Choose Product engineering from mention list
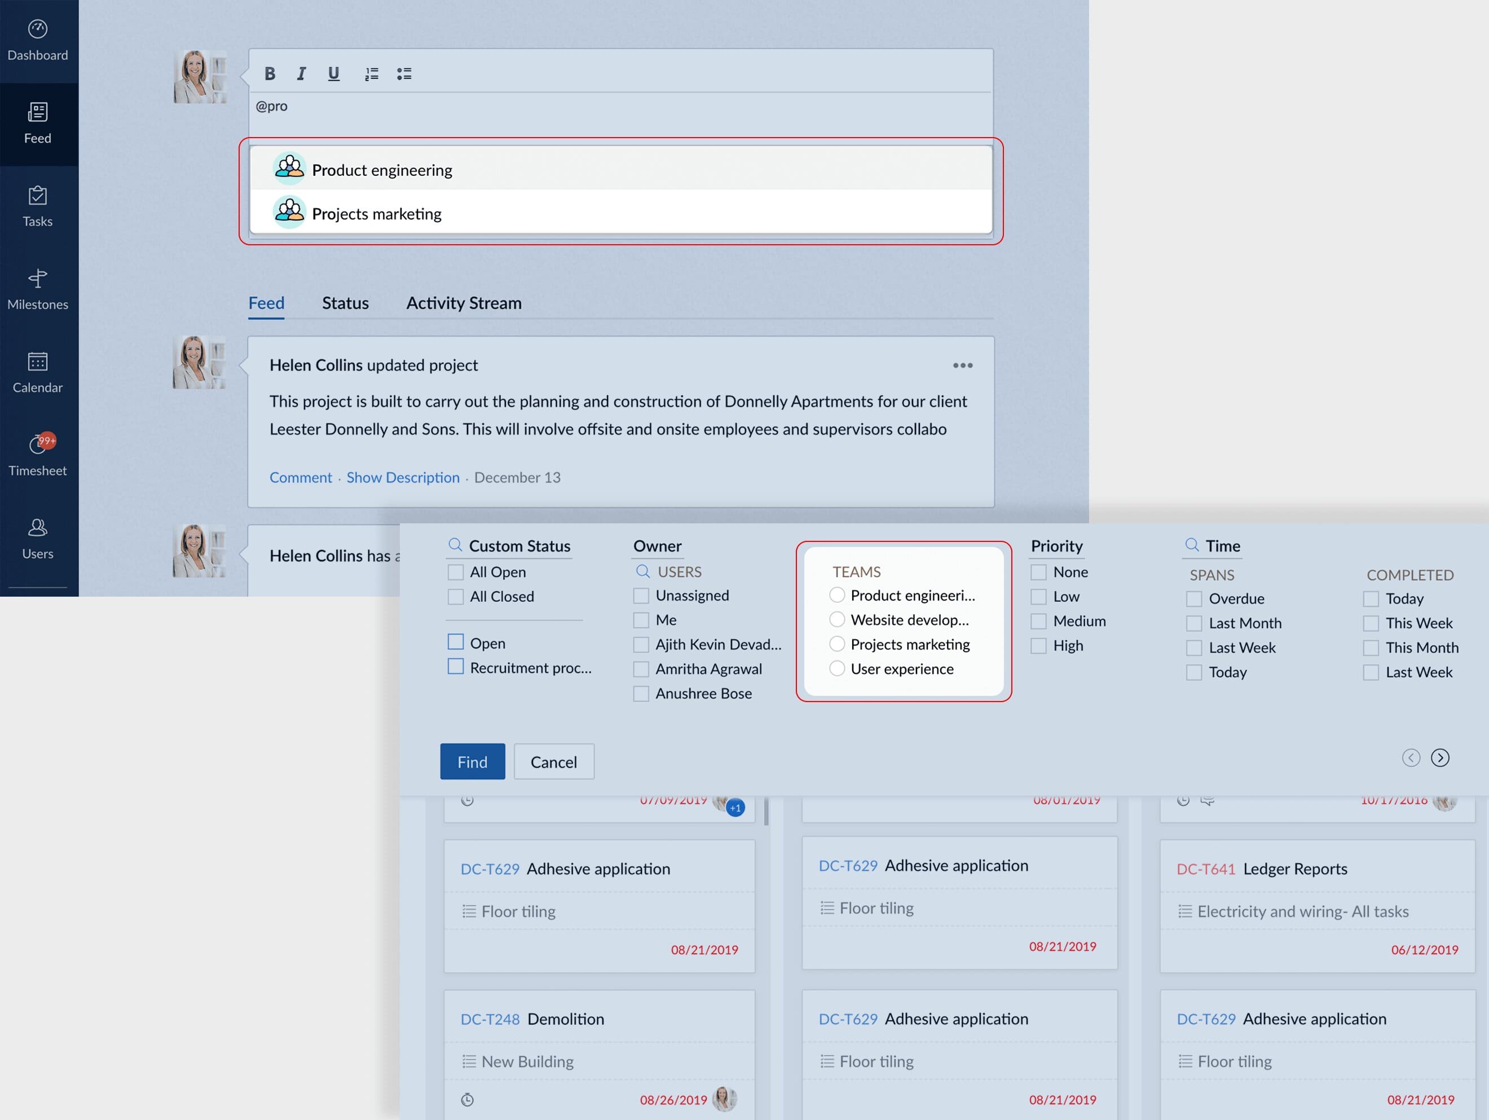Screen dimensions: 1489x1120 click(620, 169)
